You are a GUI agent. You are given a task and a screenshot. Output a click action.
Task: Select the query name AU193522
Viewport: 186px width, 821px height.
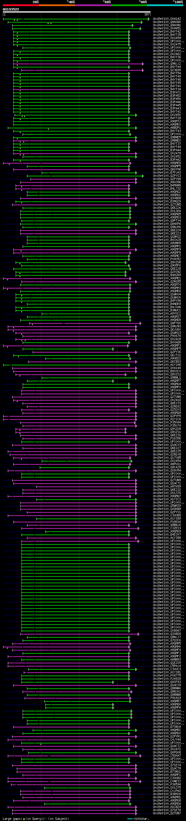[11, 9]
